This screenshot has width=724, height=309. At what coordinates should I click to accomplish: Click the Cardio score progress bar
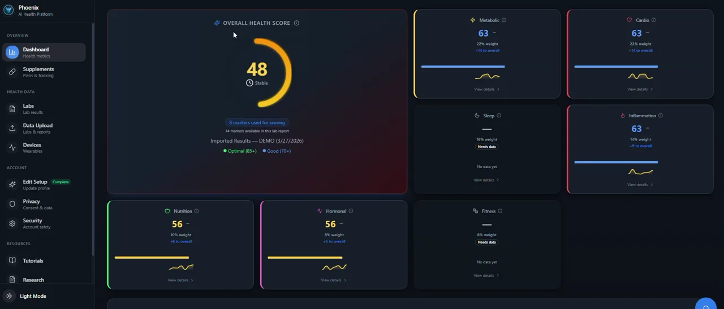coord(616,67)
